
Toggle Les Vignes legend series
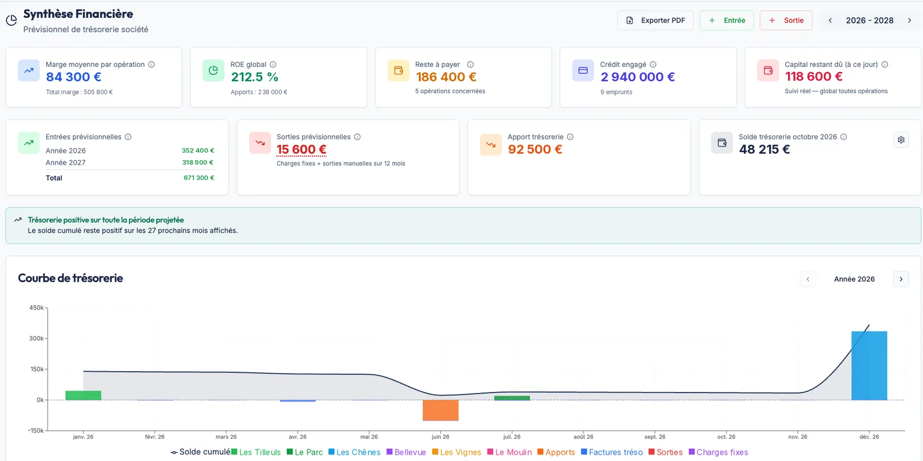point(456,452)
